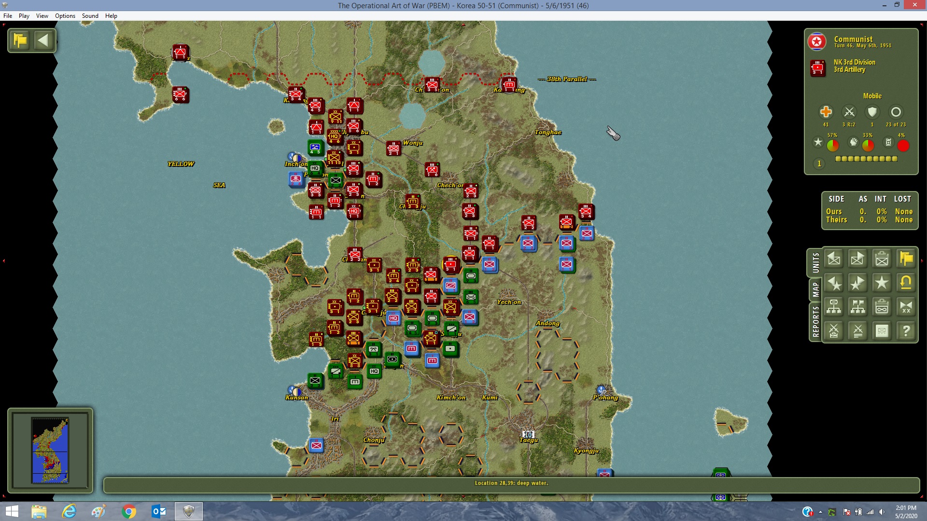927x521 pixels.
Task: Click the yellow undo arrow icon
Action: tap(906, 283)
